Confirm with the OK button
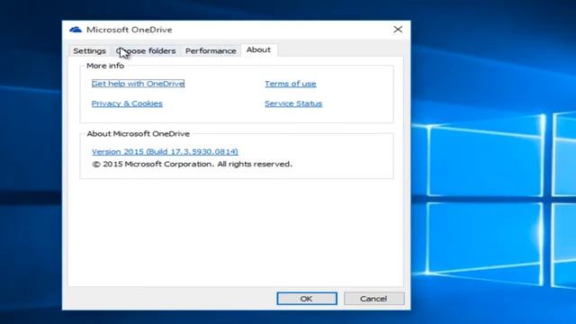Image resolution: width=576 pixels, height=324 pixels. [x=307, y=299]
